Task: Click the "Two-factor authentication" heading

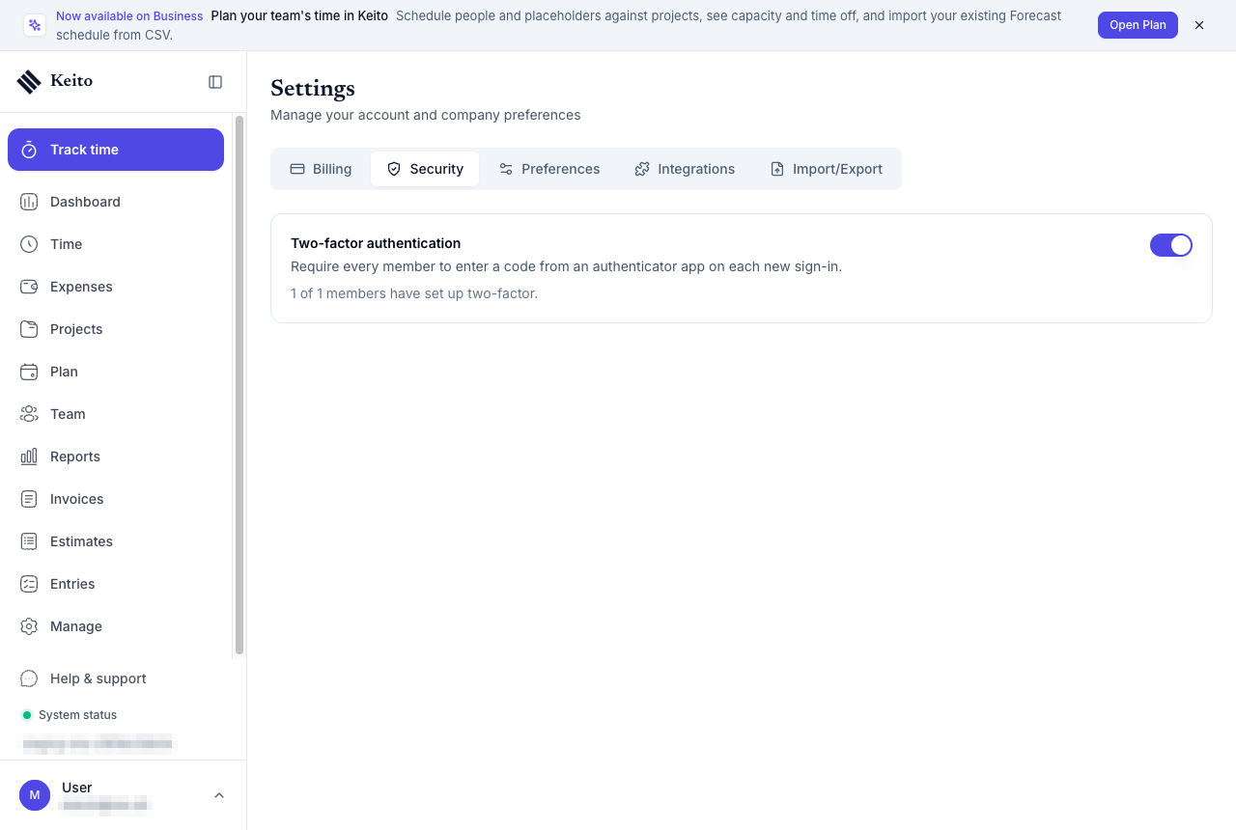Action: (376, 243)
